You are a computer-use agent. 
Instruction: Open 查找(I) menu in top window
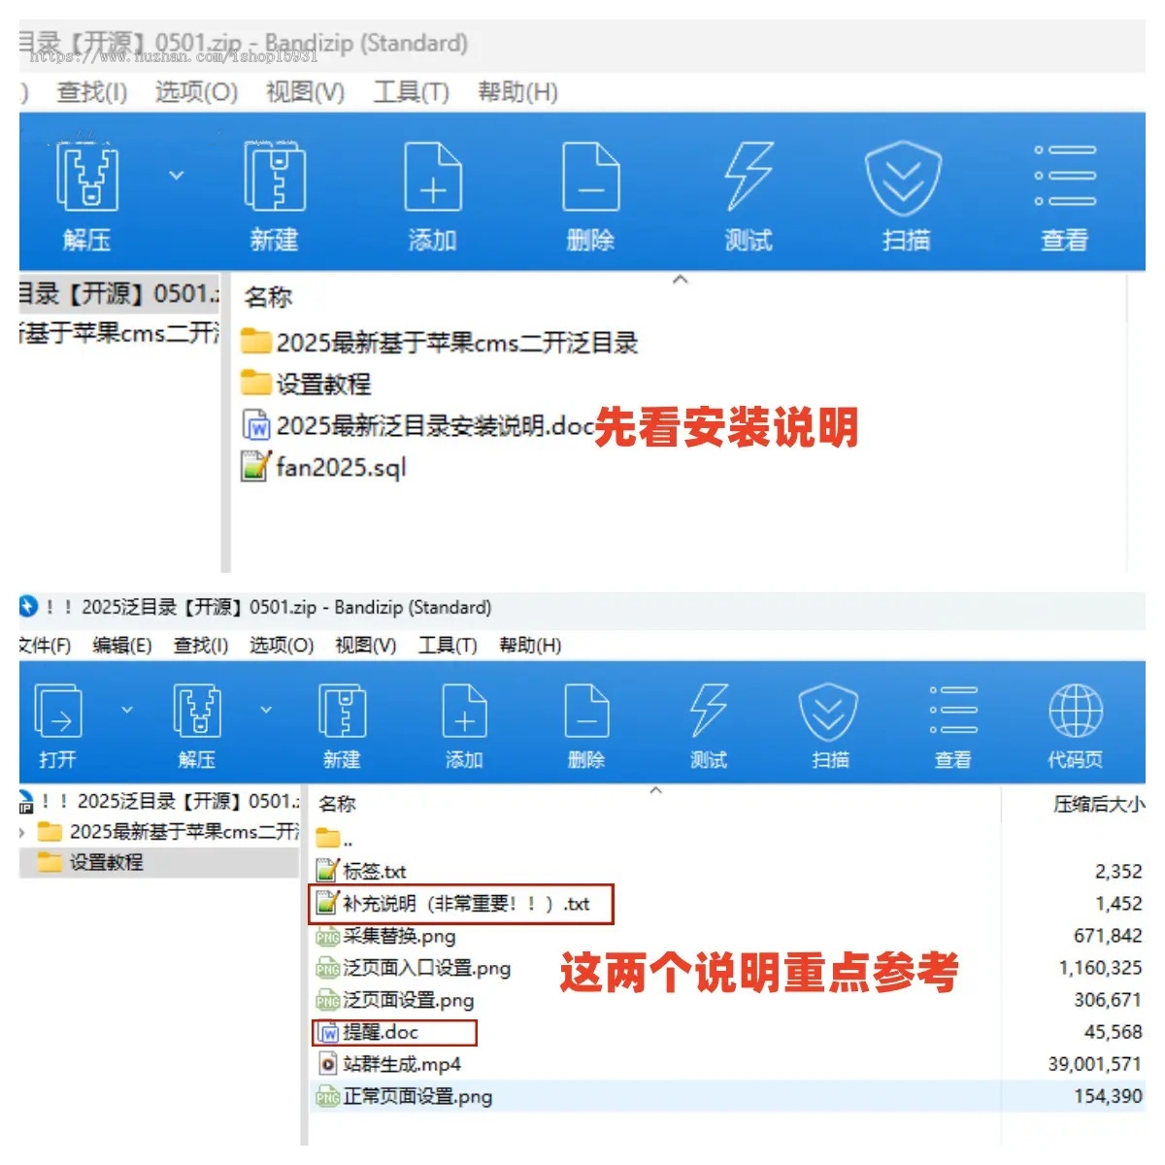point(92,92)
